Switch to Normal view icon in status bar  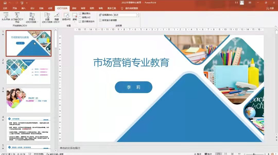[x=219, y=154]
